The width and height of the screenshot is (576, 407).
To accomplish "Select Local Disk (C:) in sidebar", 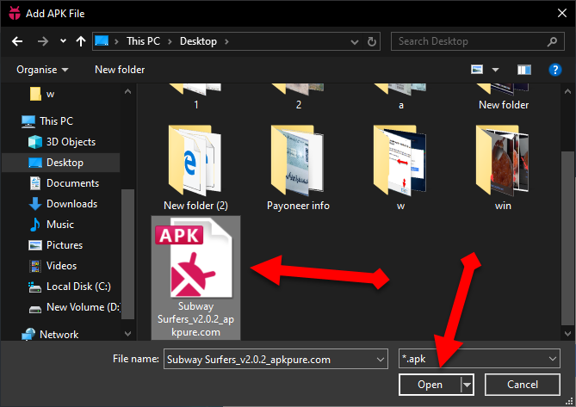I will coord(78,287).
